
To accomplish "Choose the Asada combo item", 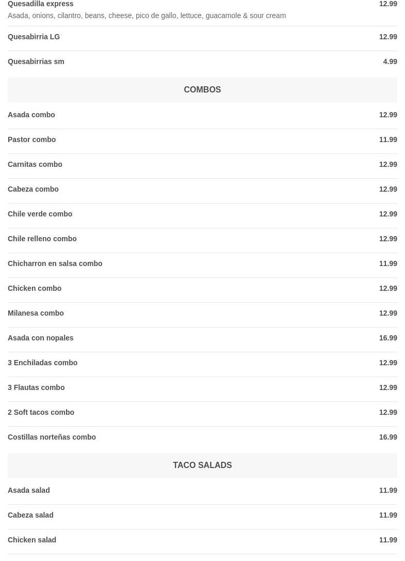I will pos(31,115).
